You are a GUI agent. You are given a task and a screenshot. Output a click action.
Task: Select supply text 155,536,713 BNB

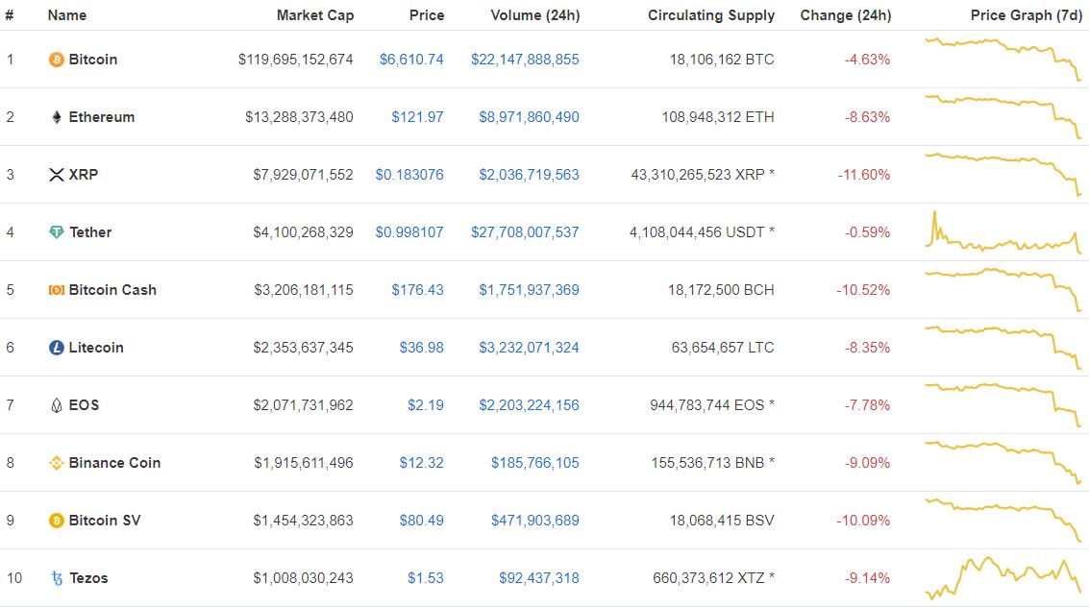click(707, 463)
